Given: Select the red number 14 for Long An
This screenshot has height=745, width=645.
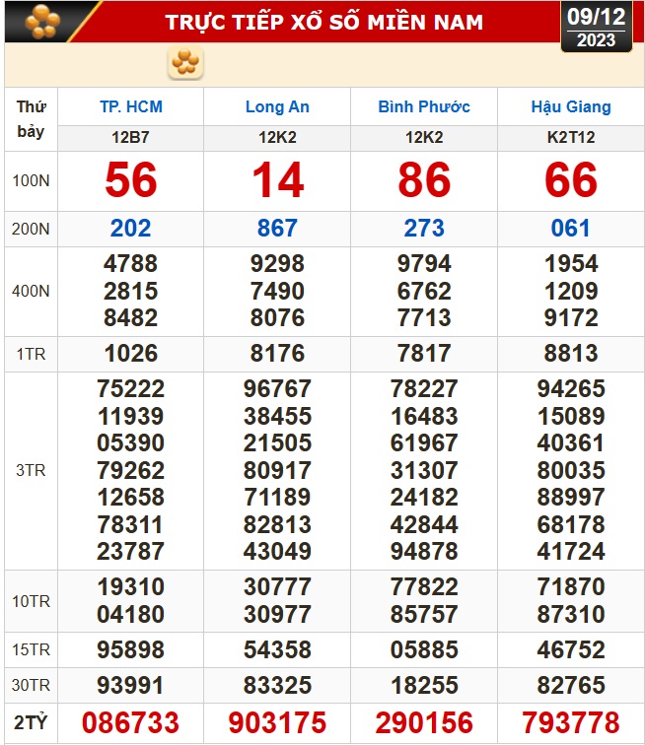Looking at the screenshot, I should click(x=277, y=179).
